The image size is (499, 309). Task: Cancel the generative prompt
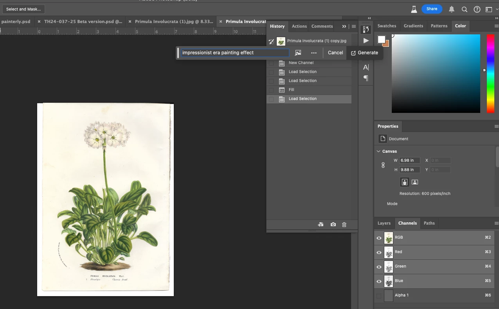click(x=335, y=53)
